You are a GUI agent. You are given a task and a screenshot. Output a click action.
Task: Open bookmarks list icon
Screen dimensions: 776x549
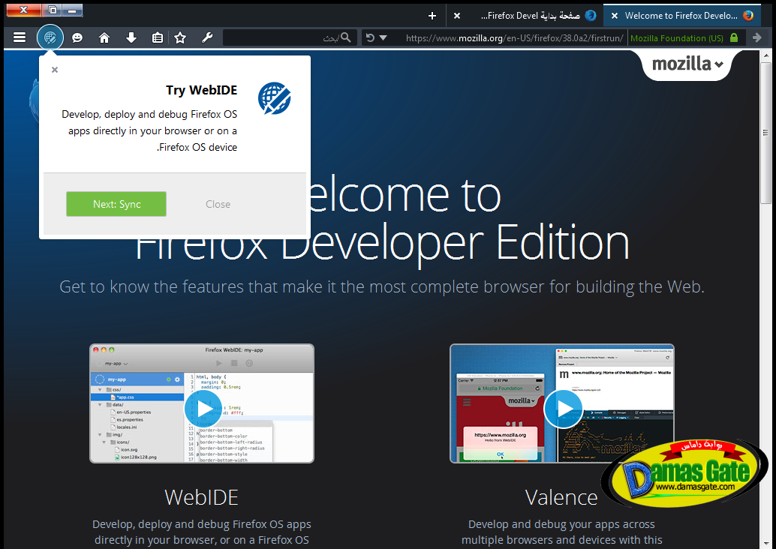coord(158,37)
